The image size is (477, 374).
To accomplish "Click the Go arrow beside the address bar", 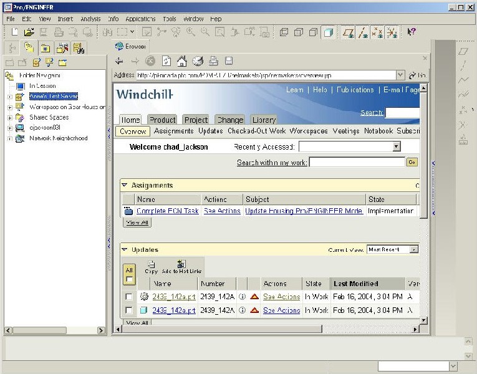I will coord(417,75).
